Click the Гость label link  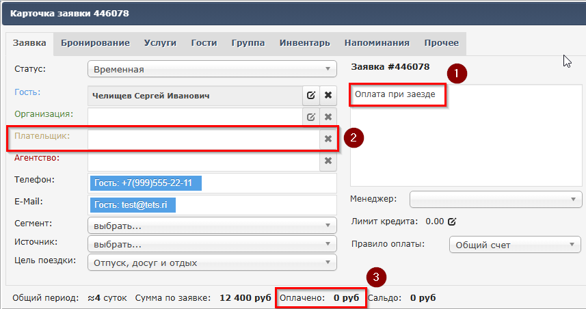coord(27,92)
